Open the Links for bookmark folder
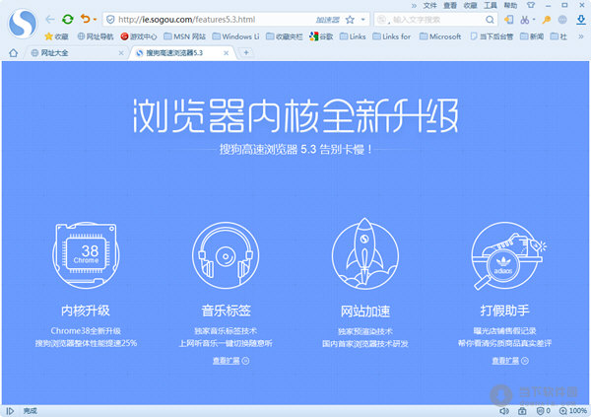This screenshot has width=591, height=417. click(392, 36)
